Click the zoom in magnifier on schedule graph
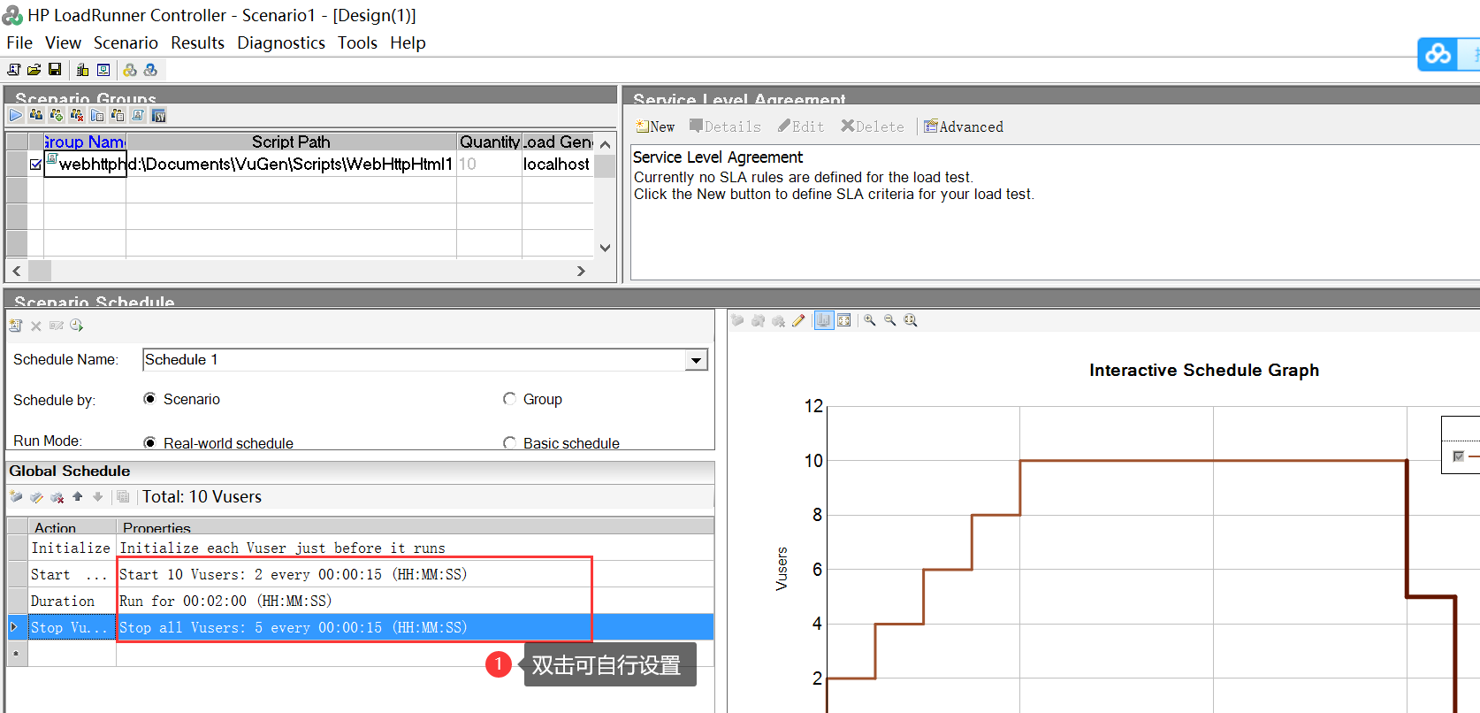The height and width of the screenshot is (713, 1480). 870,320
